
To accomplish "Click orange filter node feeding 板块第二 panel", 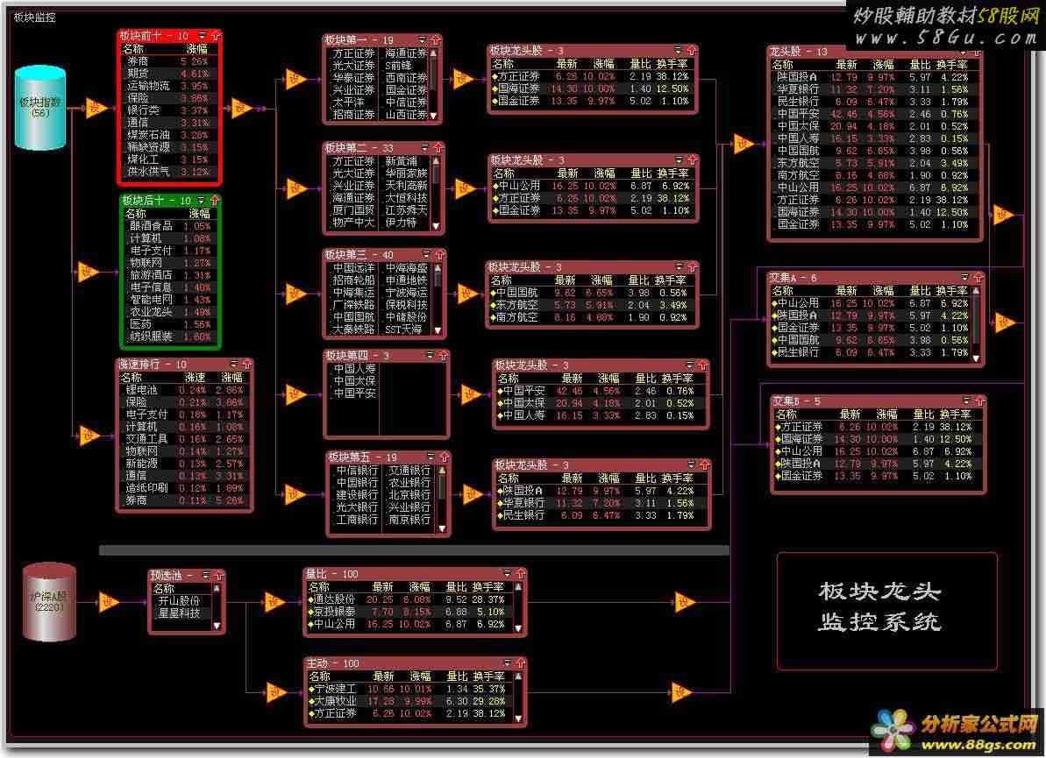I will point(295,188).
